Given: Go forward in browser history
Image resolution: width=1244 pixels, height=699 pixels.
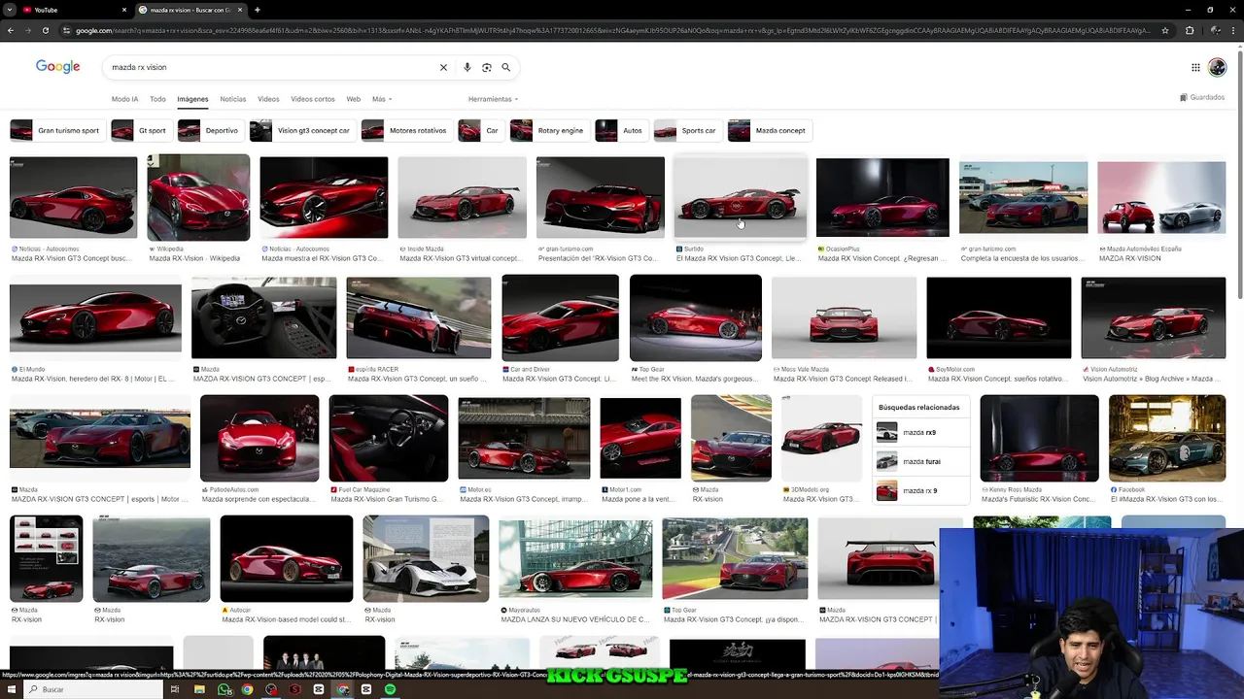Looking at the screenshot, I should 27,30.
